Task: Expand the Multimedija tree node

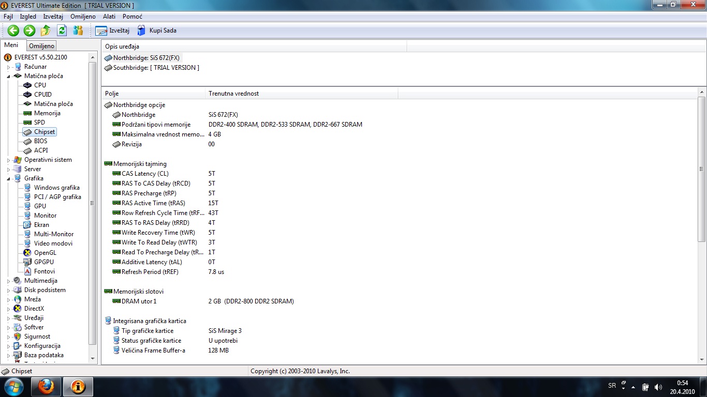Action: point(9,281)
